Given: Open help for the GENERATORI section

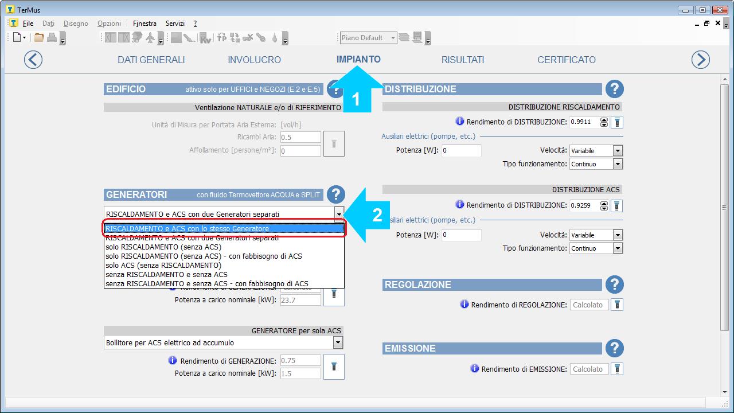Looking at the screenshot, I should click(336, 194).
